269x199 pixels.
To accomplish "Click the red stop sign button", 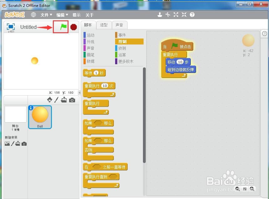I will point(74,27).
